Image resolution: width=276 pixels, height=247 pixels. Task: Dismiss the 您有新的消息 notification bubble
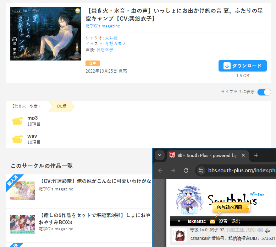pos(247,206)
